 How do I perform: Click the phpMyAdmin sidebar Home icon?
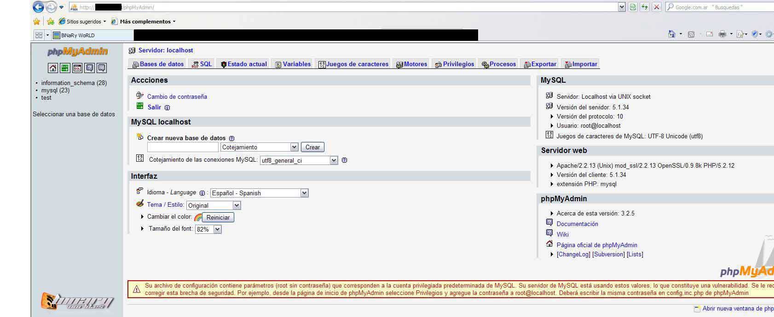[53, 68]
